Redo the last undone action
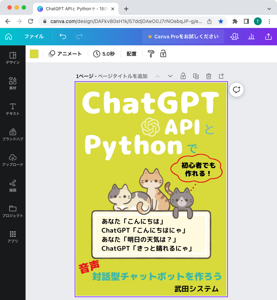Image resolution: width=277 pixels, height=300 pixels. pos(79,37)
